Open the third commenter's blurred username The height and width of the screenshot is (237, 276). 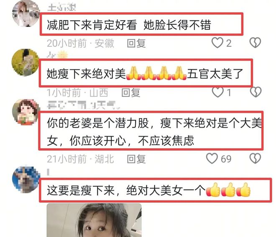[x=84, y=105]
